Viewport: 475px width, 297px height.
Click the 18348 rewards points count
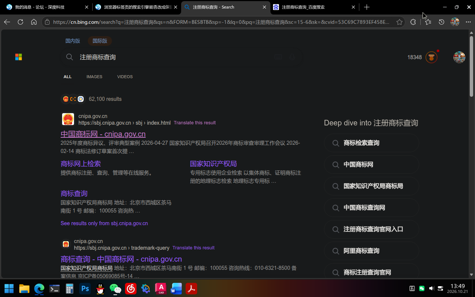414,57
